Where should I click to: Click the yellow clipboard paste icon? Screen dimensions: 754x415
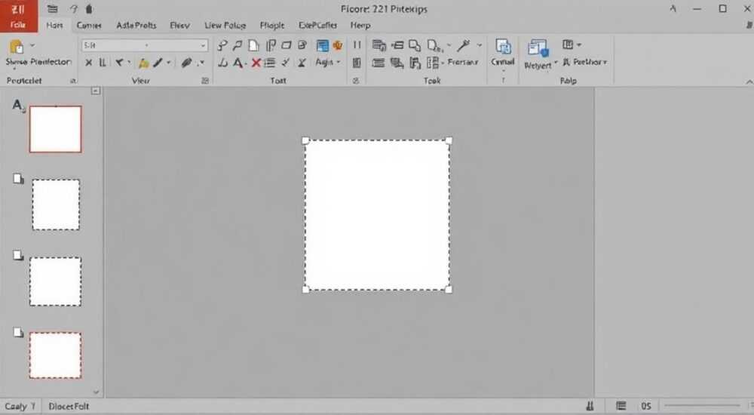pyautogui.click(x=17, y=47)
